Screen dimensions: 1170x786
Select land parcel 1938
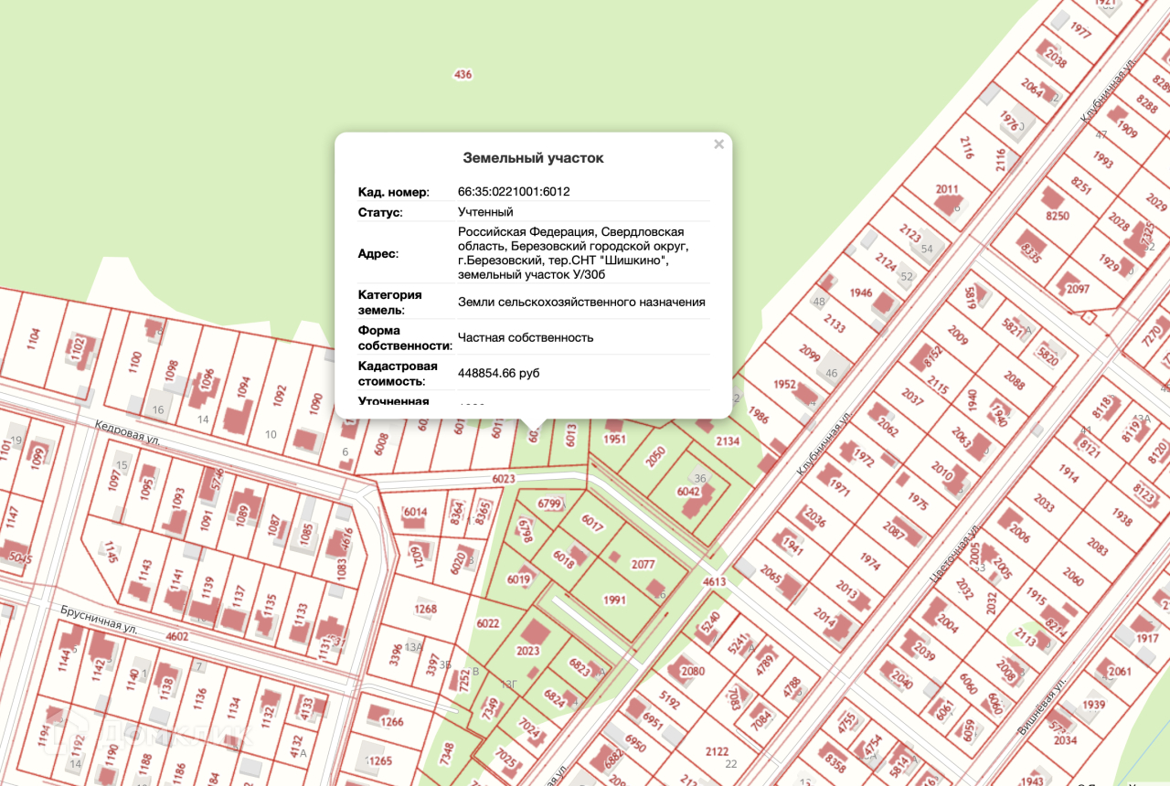1123,517
